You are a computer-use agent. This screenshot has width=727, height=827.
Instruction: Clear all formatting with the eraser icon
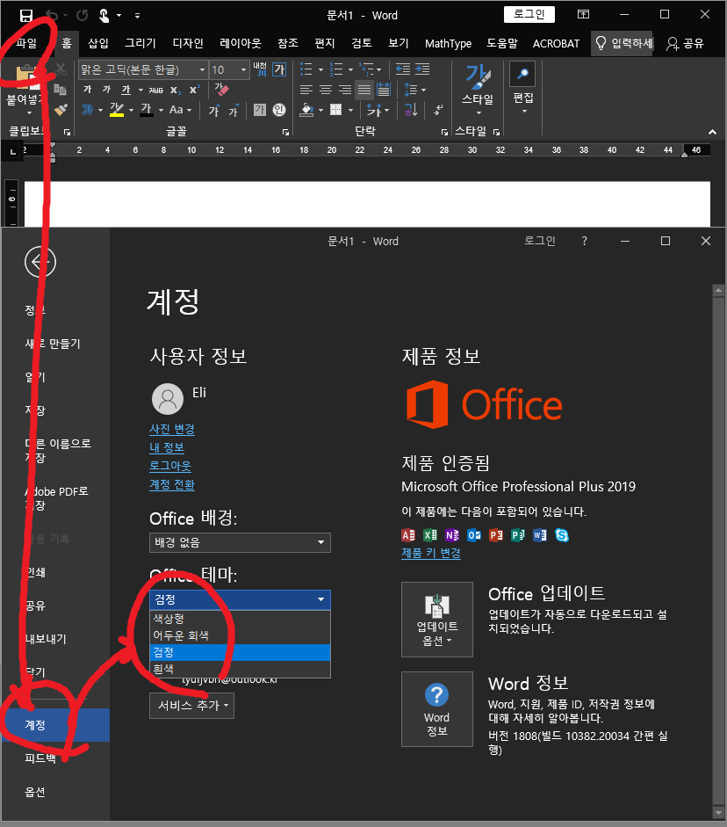pos(222,90)
